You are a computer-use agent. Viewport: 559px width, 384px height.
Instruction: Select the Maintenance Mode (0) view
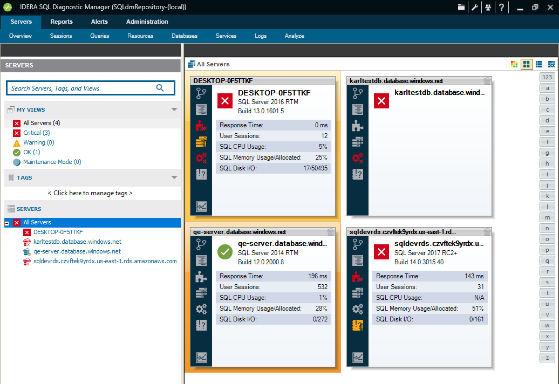[52, 162]
